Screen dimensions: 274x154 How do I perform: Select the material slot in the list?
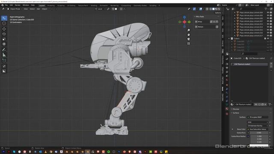click(x=249, y=64)
